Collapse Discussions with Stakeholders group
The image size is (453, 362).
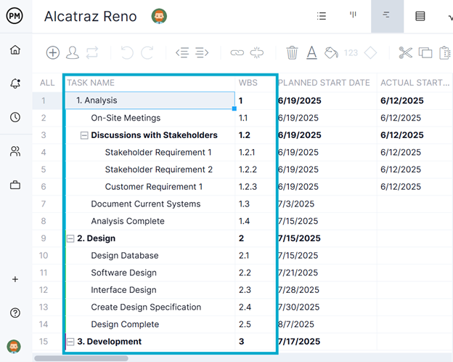pos(84,135)
